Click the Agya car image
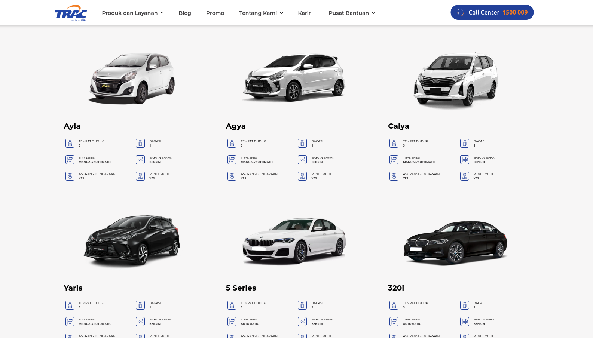 pos(294,77)
